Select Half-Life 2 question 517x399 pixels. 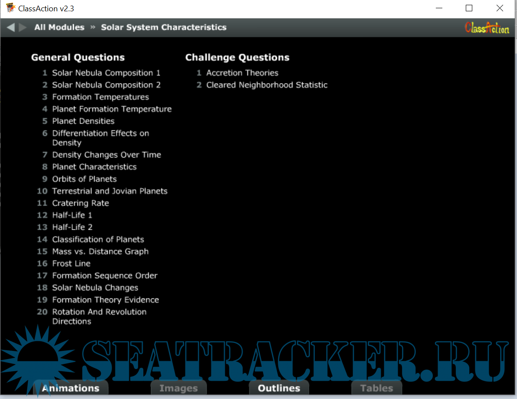click(x=72, y=227)
